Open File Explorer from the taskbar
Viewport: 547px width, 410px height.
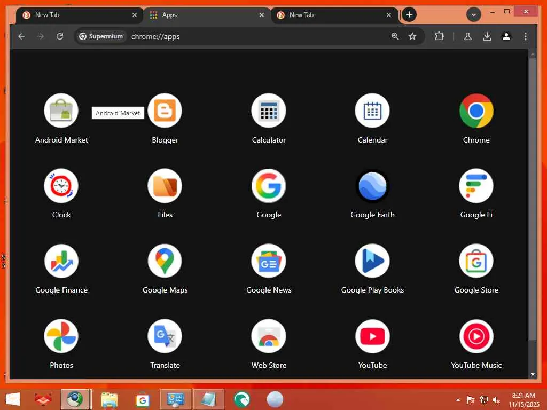coord(109,399)
